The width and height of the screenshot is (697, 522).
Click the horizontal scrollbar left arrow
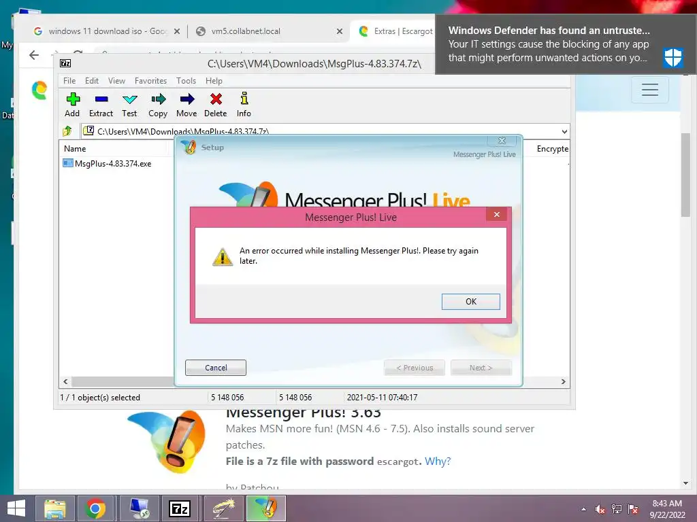65,382
